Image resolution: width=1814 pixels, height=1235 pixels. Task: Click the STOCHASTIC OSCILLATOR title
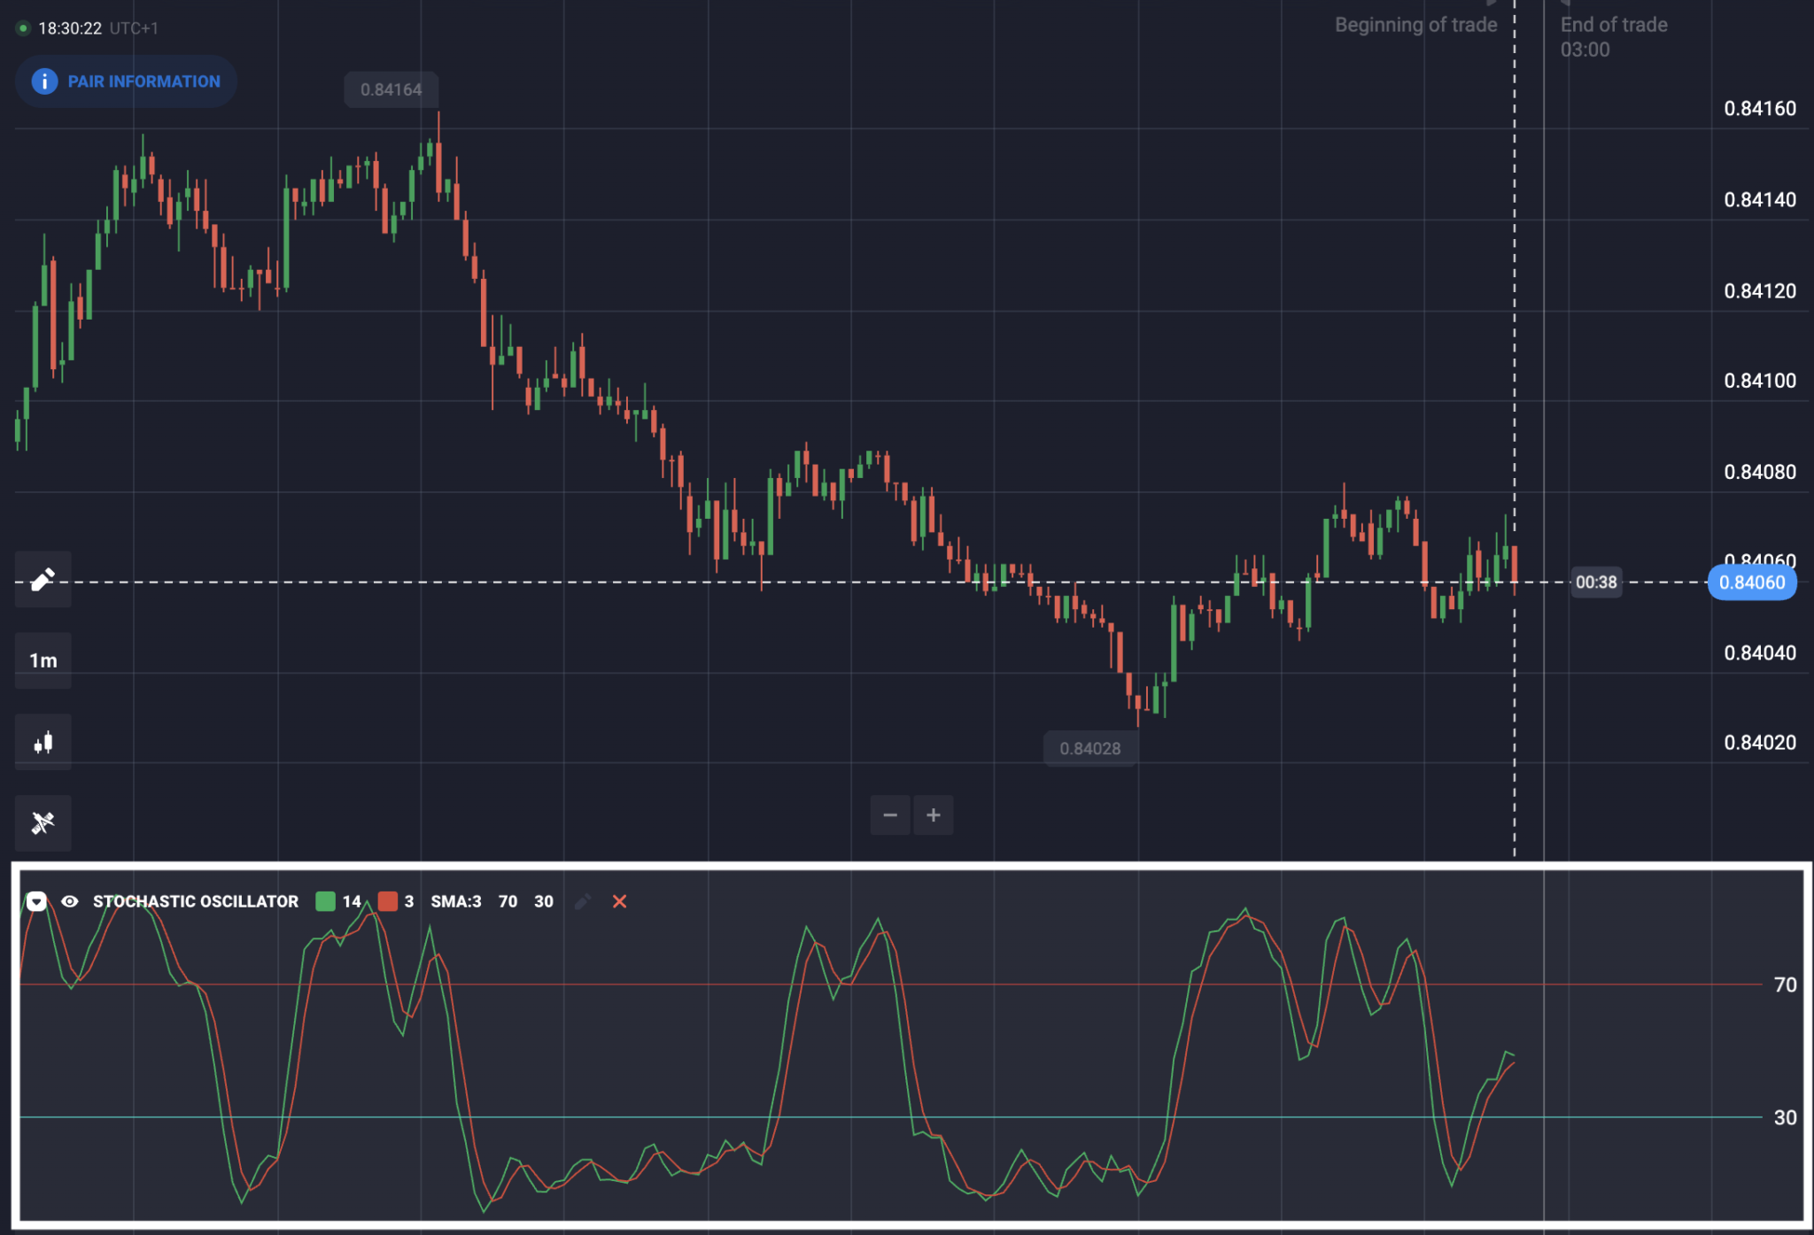pos(196,901)
